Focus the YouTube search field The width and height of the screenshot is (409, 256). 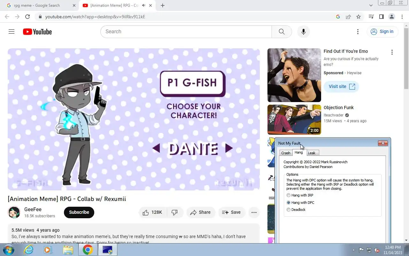coord(186,31)
